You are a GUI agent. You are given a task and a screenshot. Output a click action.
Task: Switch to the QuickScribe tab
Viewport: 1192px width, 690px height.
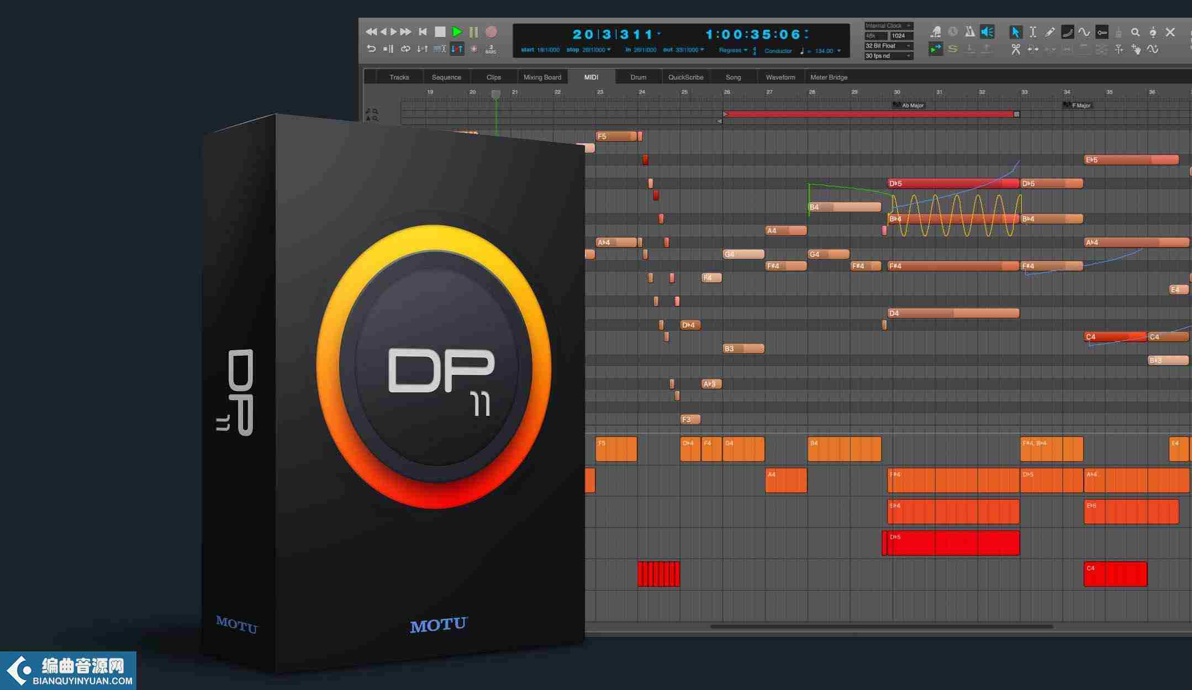[x=685, y=77]
